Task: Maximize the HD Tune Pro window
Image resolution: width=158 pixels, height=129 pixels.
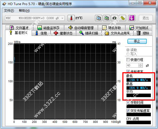Action: 140,3
